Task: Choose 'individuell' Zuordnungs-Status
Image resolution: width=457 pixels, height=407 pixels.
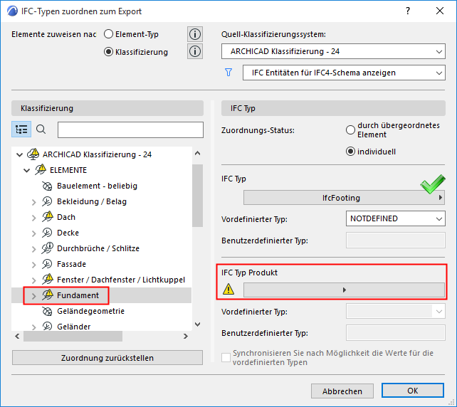Action: pyautogui.click(x=350, y=152)
